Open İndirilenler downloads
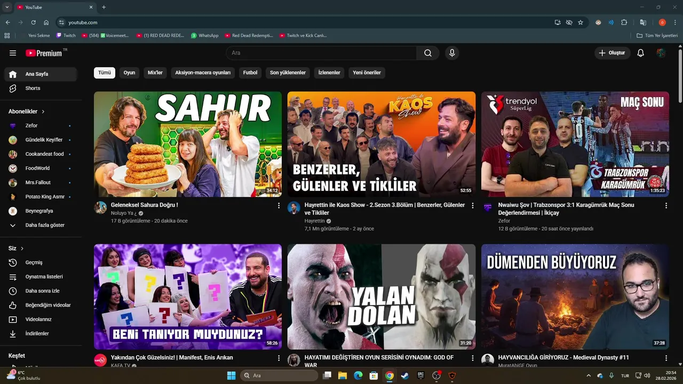 pyautogui.click(x=41, y=333)
